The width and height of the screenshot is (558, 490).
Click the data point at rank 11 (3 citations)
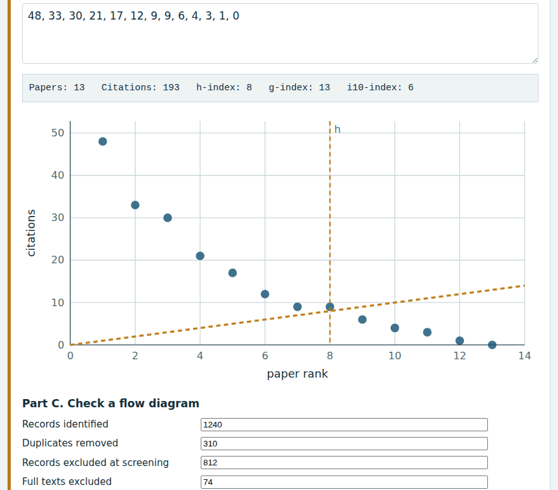click(x=427, y=332)
